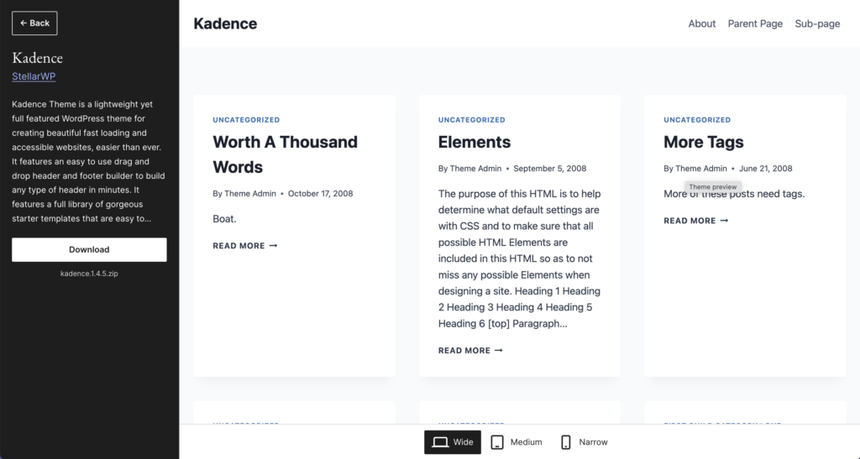Switch to the Narrow phone preview icon
Screen dimensions: 860x459
pyautogui.click(x=566, y=442)
